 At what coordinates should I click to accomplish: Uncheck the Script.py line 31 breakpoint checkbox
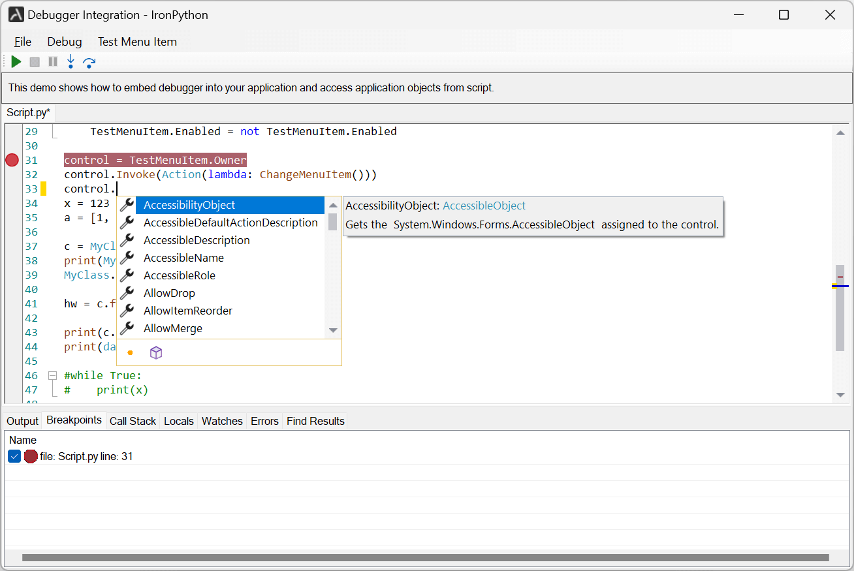pos(14,457)
